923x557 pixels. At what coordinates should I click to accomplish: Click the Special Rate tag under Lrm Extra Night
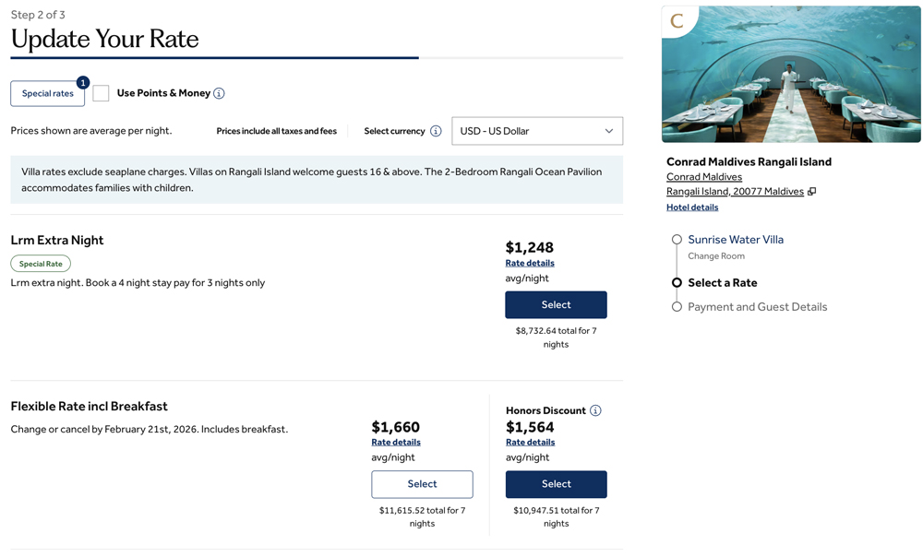coord(41,264)
